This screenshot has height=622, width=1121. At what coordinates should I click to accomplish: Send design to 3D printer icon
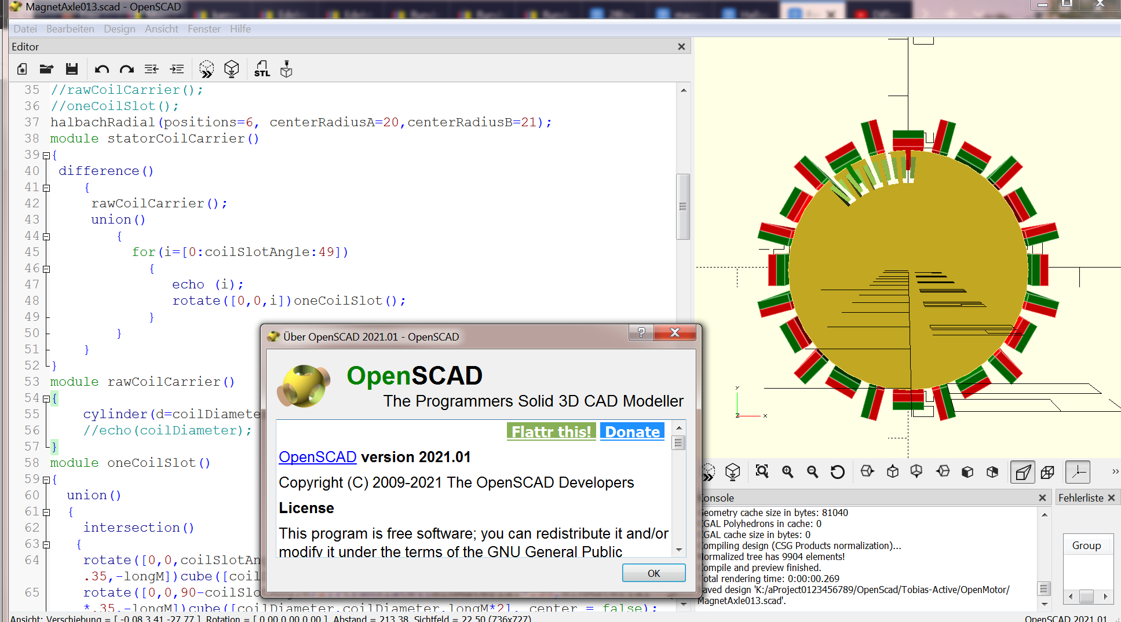(286, 69)
